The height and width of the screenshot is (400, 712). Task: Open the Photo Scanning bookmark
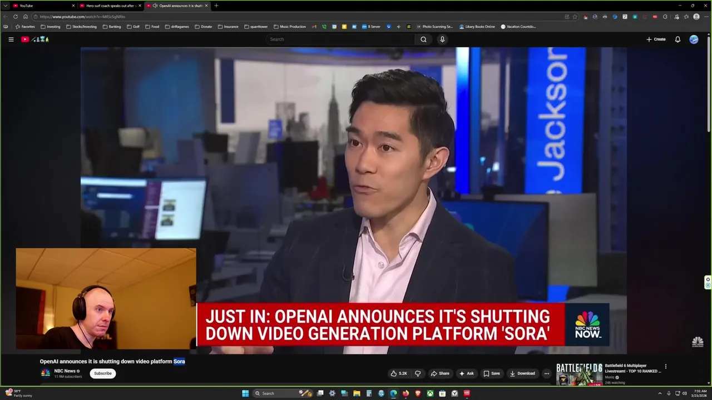click(x=434, y=27)
